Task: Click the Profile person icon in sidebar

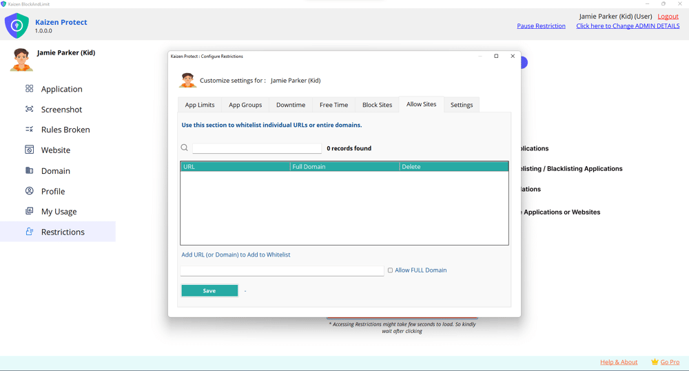Action: [29, 191]
